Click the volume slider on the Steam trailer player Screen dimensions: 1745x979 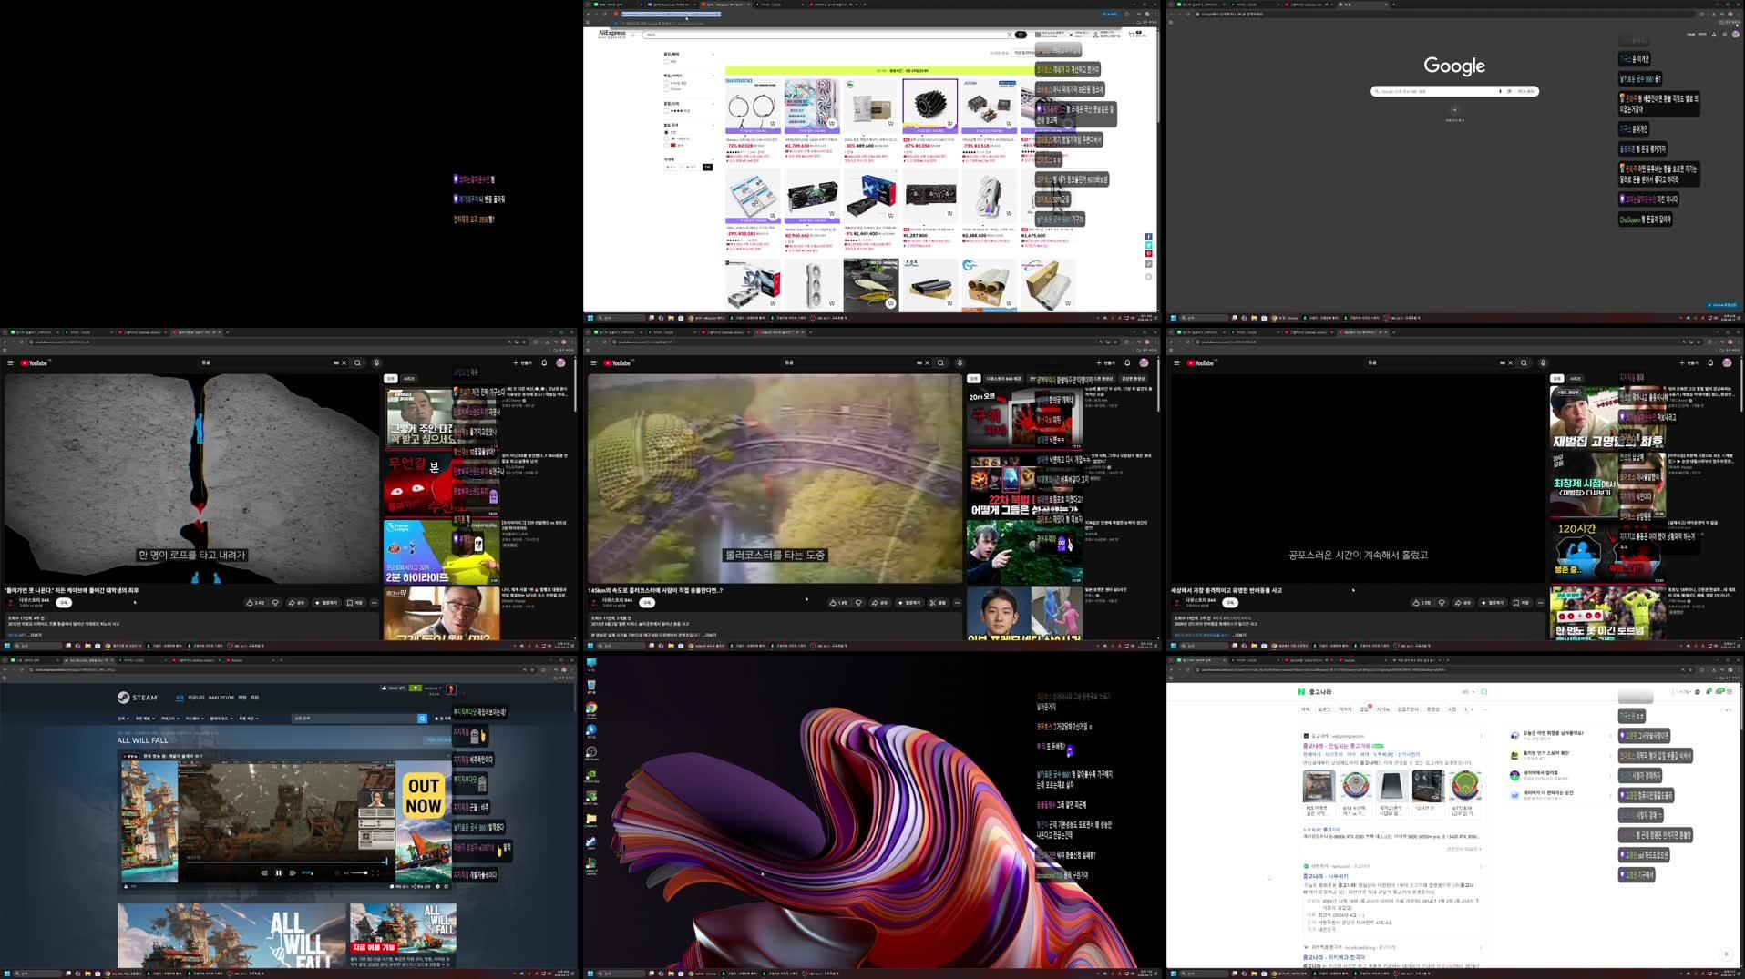pos(360,873)
